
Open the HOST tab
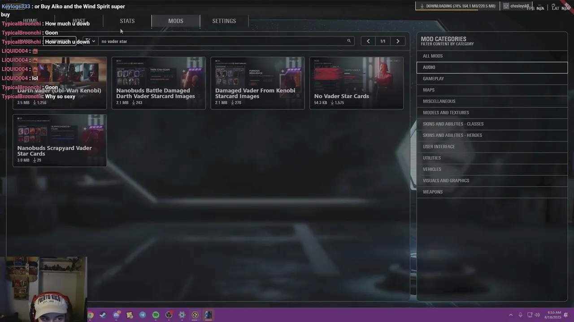[79, 21]
